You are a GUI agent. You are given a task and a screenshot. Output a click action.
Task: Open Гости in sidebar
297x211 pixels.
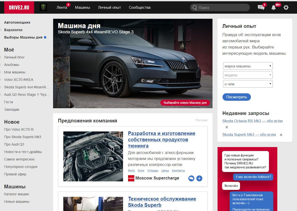tap(9, 102)
